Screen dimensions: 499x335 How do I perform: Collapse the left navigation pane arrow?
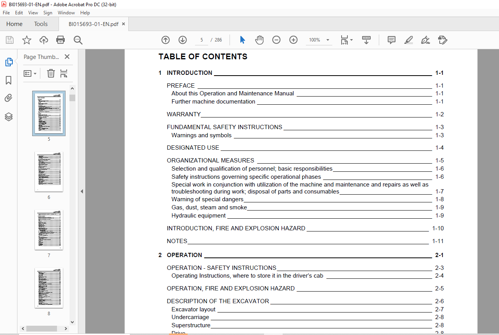point(82,191)
